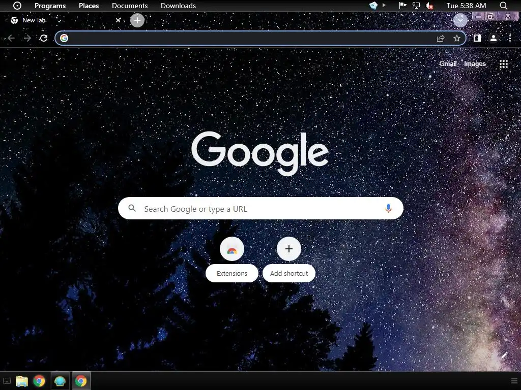Click the muted volume icon
Viewport: 521px width, 390px height.
429,6
